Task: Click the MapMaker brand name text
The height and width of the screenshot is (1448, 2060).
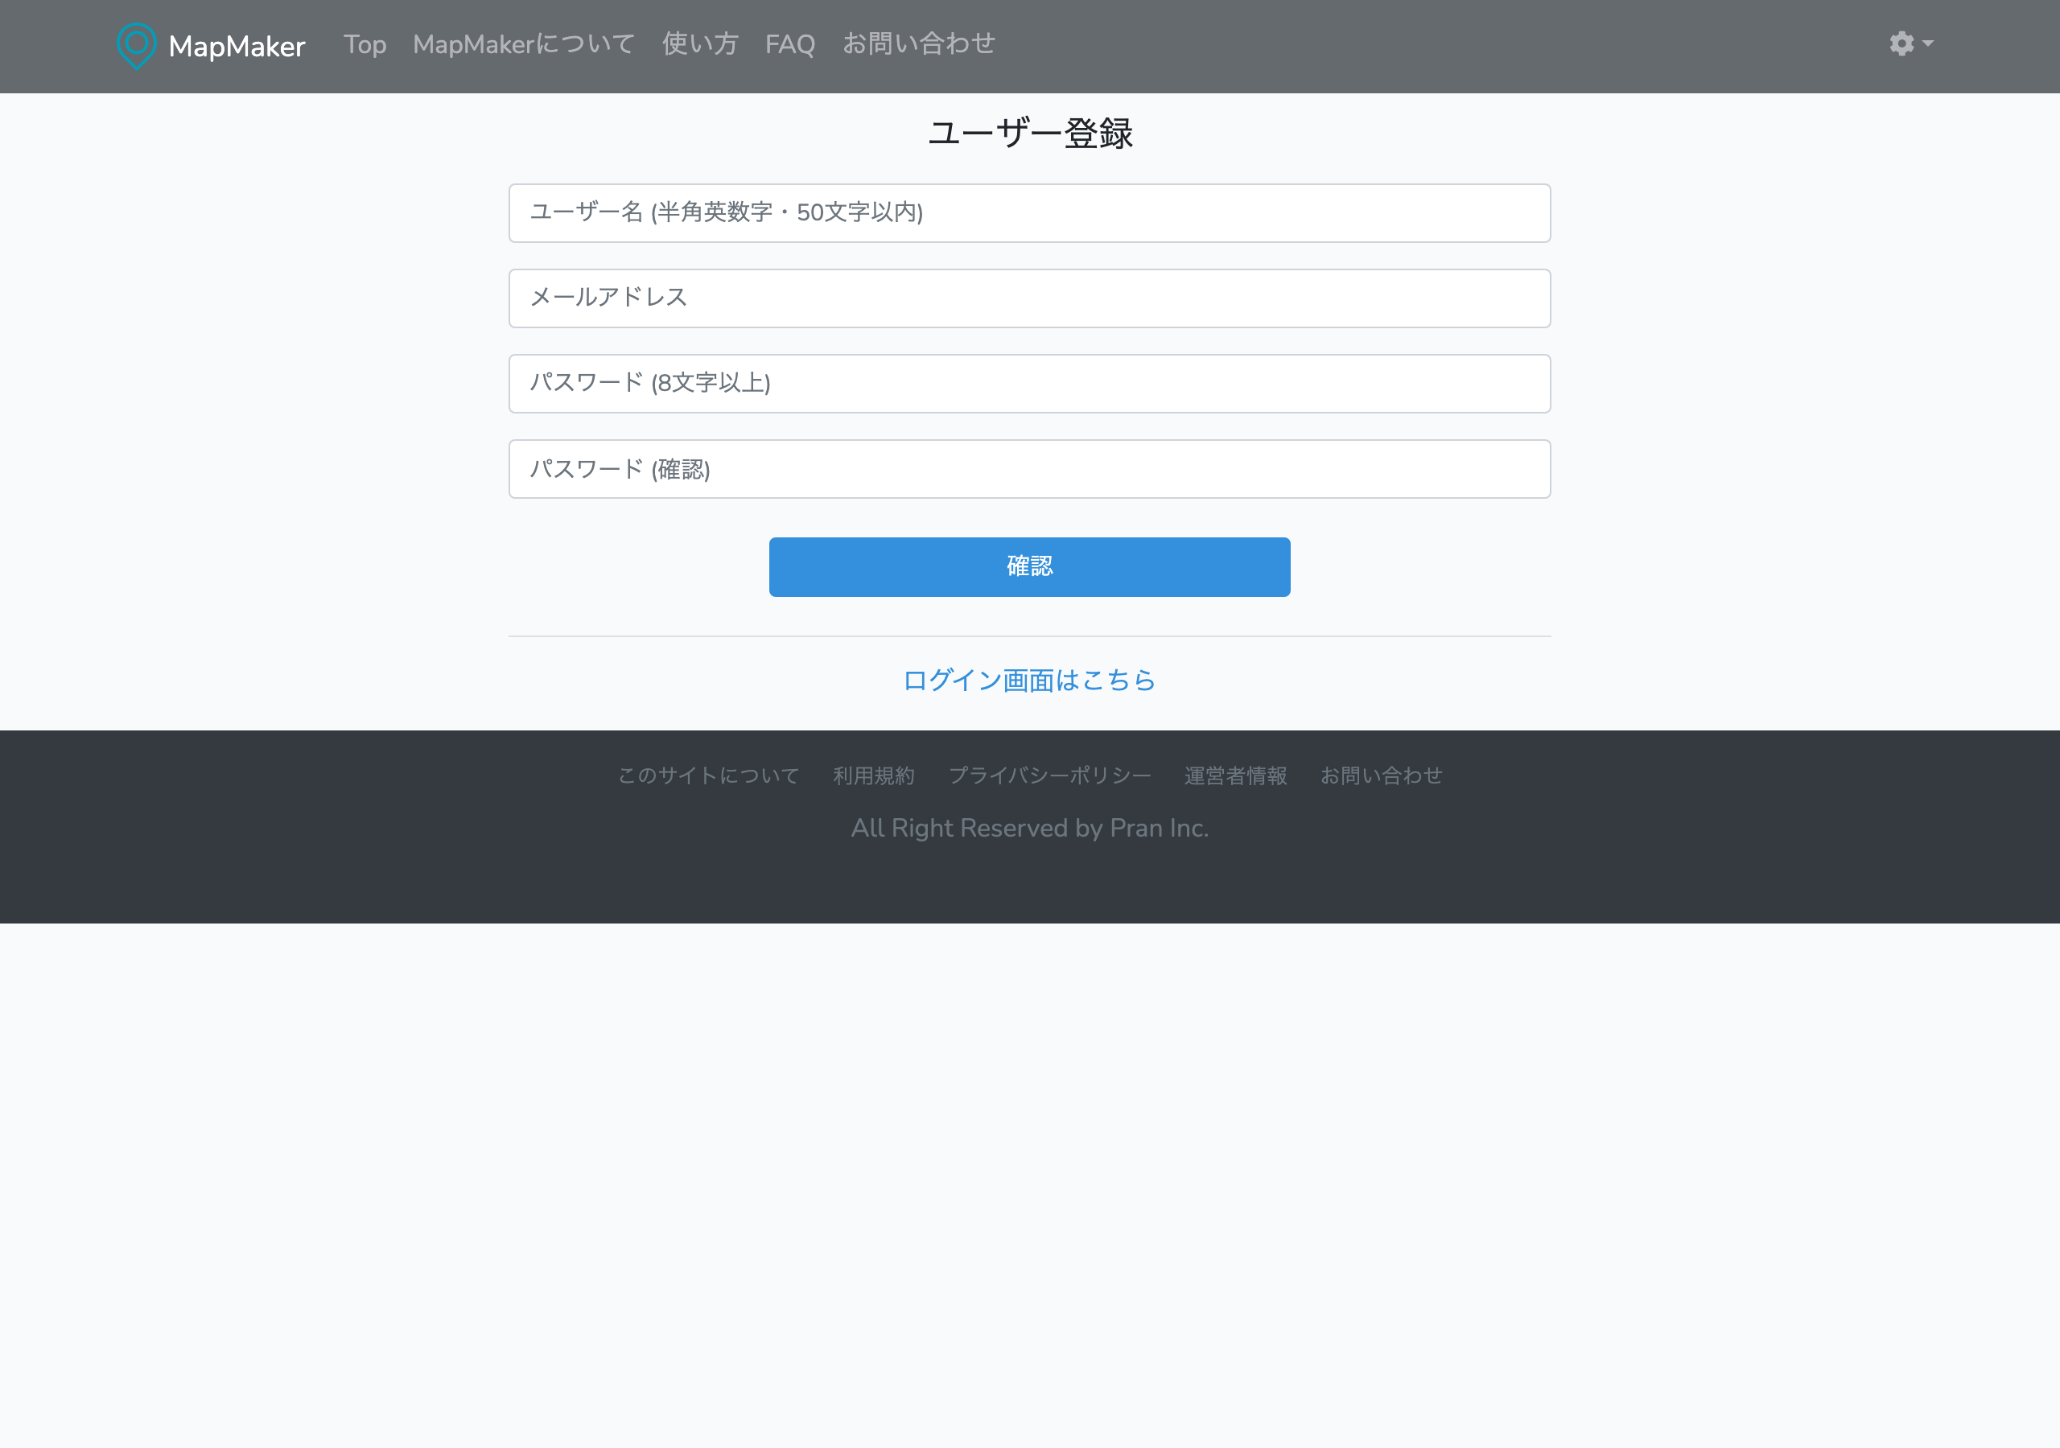Action: [237, 47]
